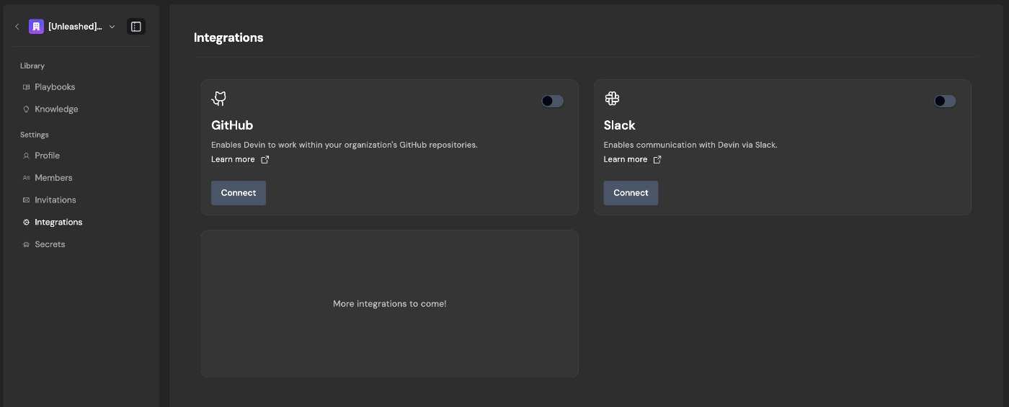Click the Members people icon
This screenshot has width=1009, height=407.
coord(27,178)
